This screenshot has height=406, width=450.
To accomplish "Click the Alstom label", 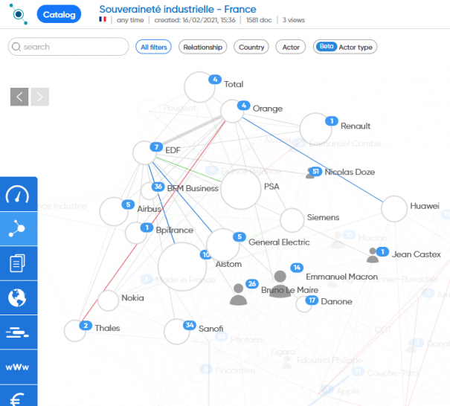I will click(x=228, y=264).
